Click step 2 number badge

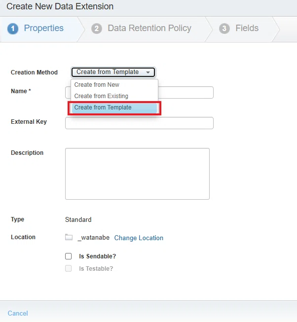click(97, 29)
